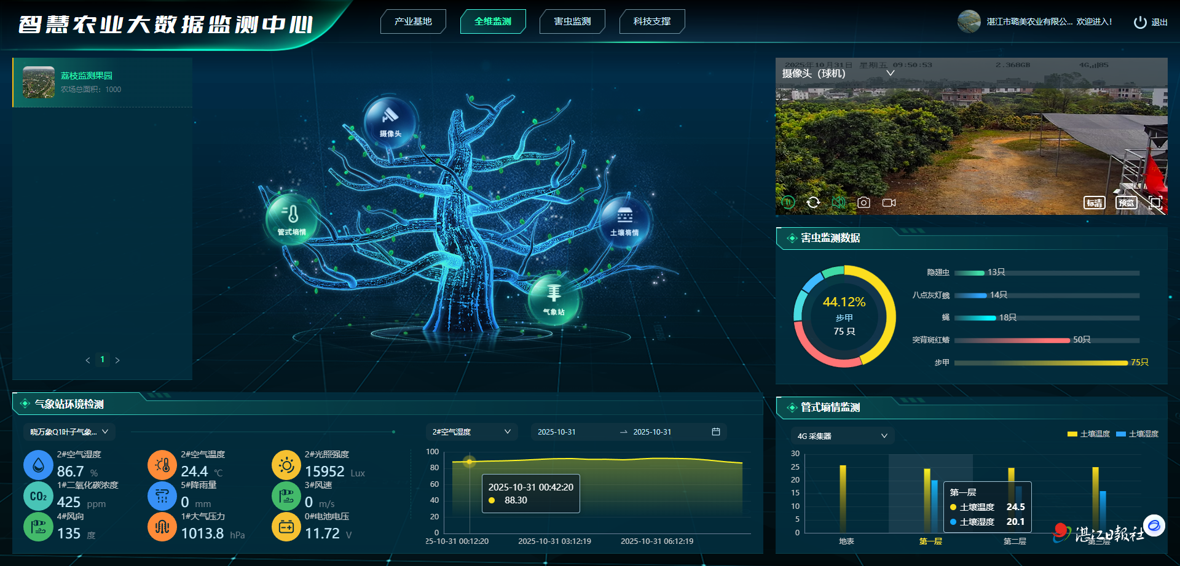Open the 4G 采集器 collector dropdown
Viewport: 1180px width, 566px height.
pyautogui.click(x=842, y=436)
